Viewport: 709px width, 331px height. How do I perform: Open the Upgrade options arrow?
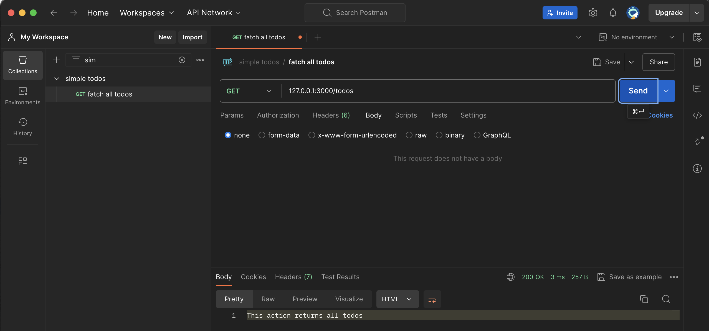697,13
